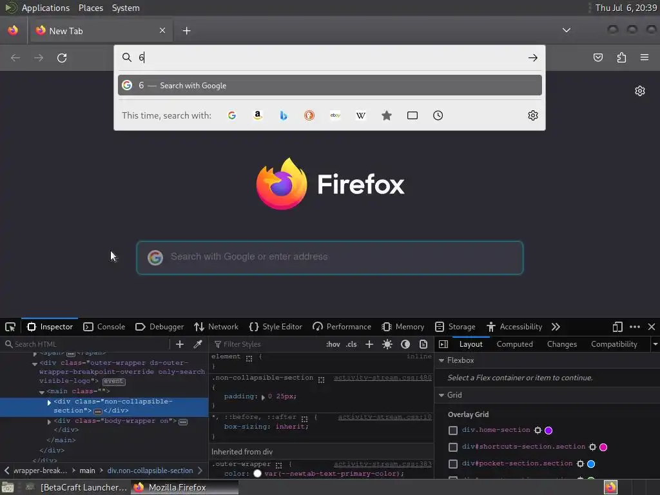Click the event badge on outer-wrapper
The image size is (660, 495).
pyautogui.click(x=113, y=382)
